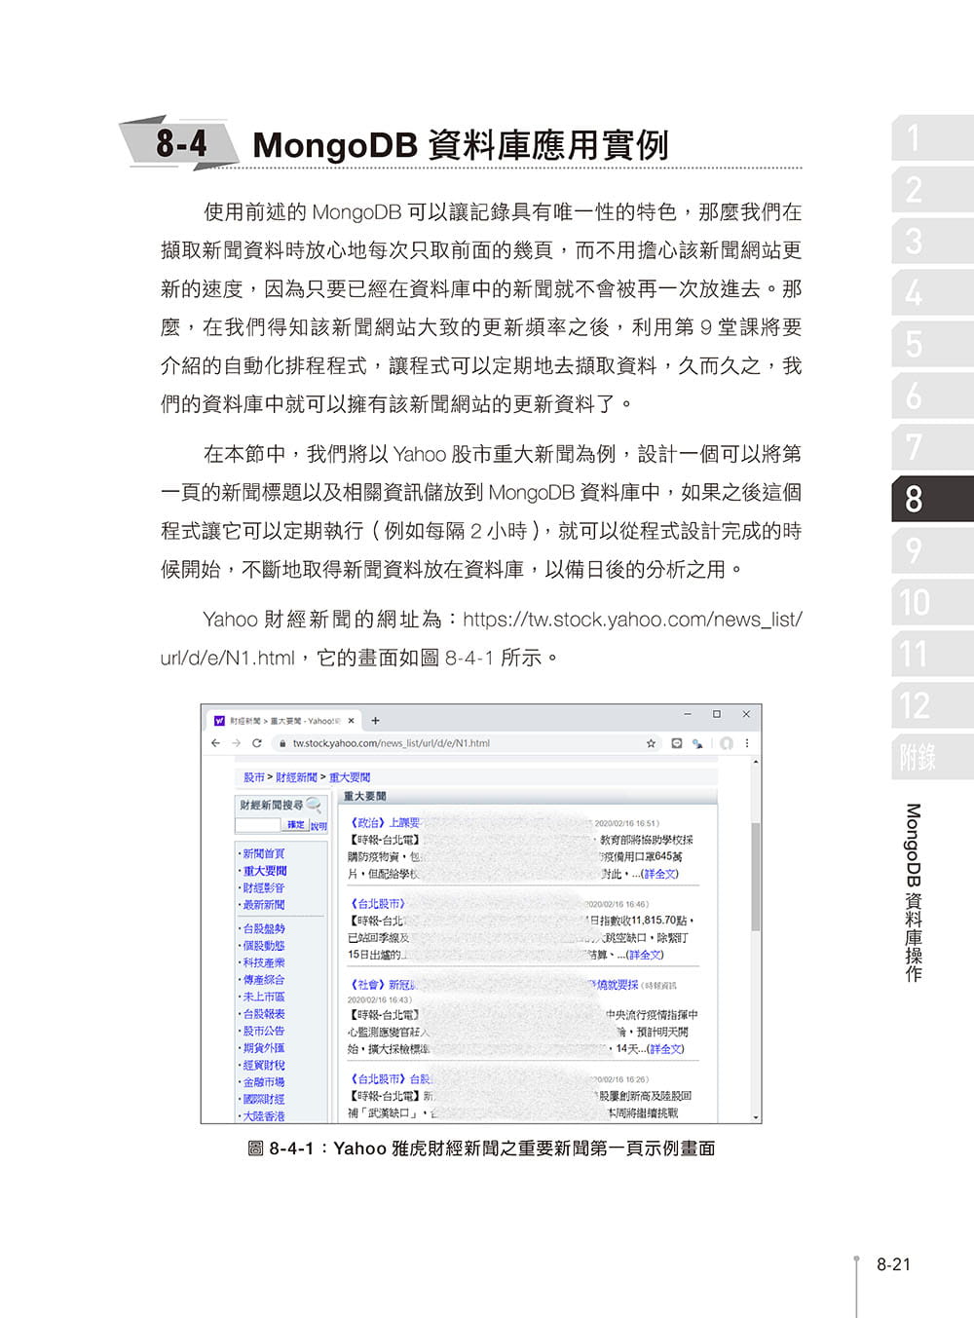974x1318 pixels.
Task: Close the Yahoo 財經新聞 tab
Action: [352, 721]
